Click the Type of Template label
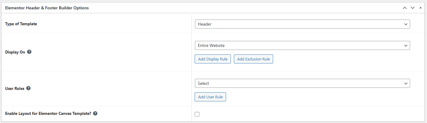Viewport: 427px width, 123px height. pyautogui.click(x=21, y=24)
